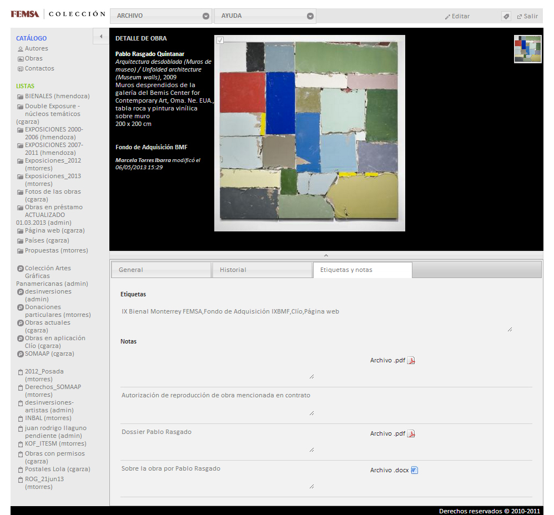Open the Obras catalog link
Viewport: 554px width, 515px height.
point(33,58)
